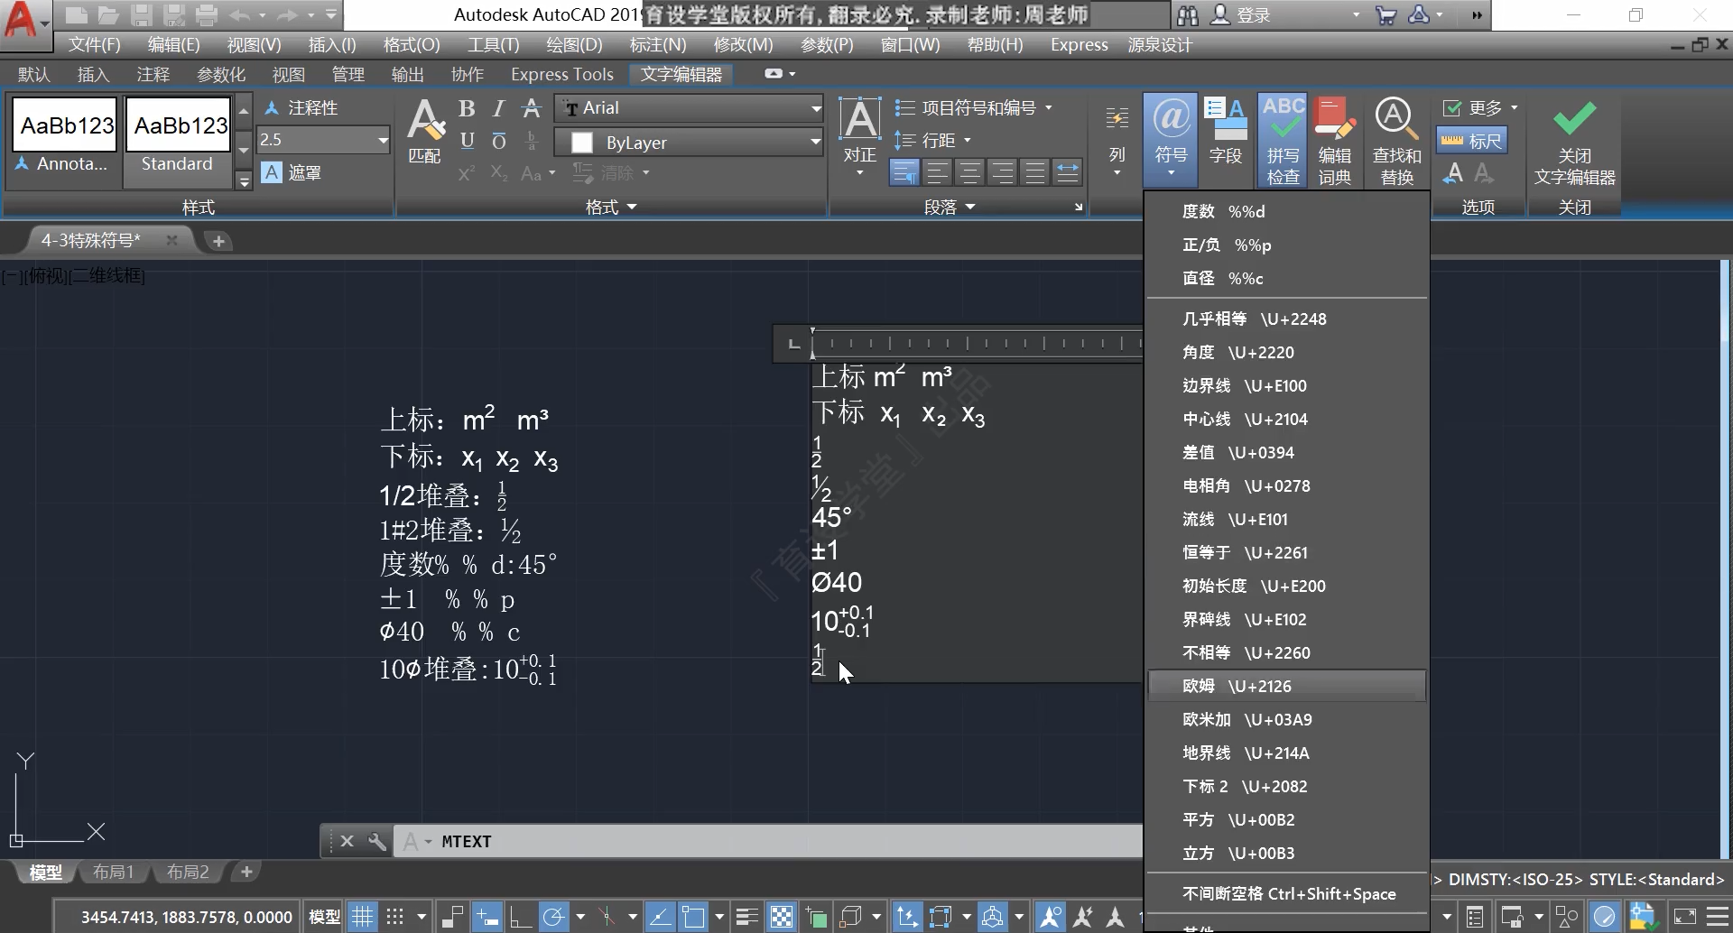Select the distribute paragraph alignment icon
The height and width of the screenshot is (933, 1733).
[x=1068, y=171]
